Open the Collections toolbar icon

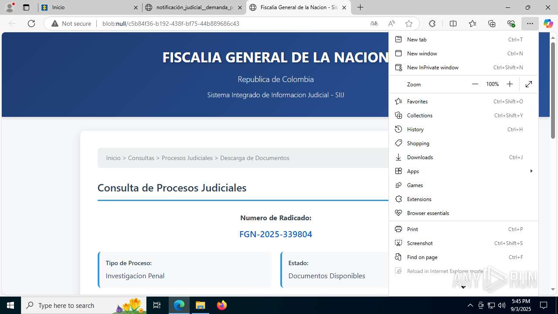tap(492, 24)
